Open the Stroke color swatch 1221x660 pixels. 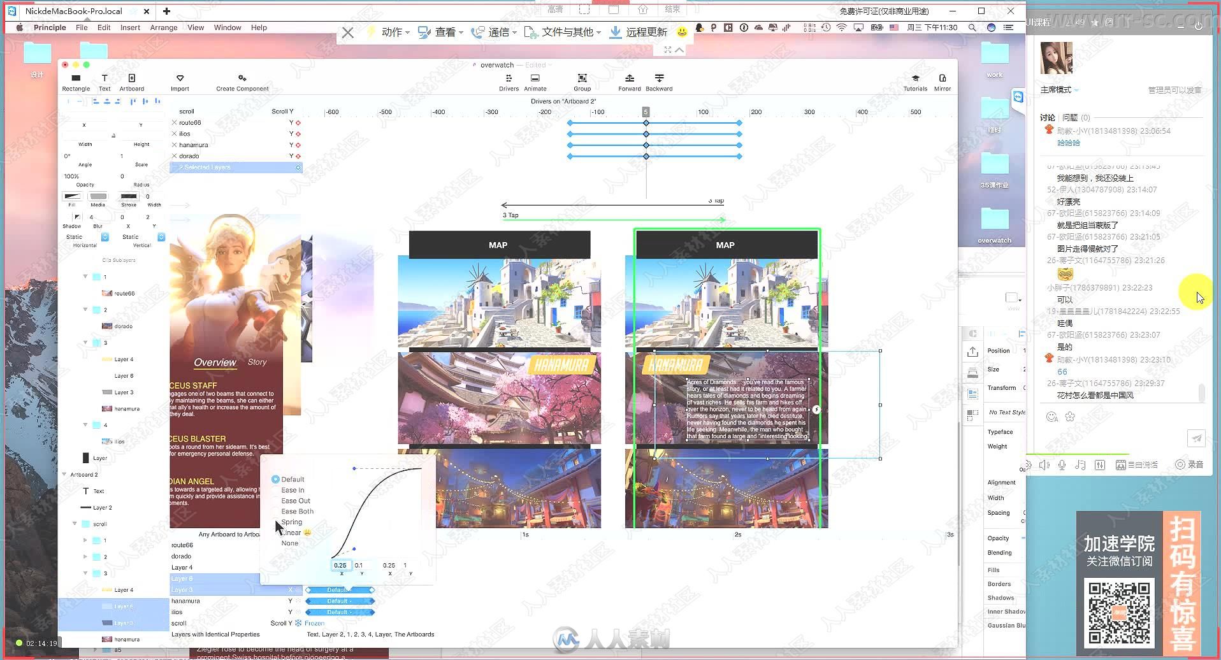click(129, 196)
